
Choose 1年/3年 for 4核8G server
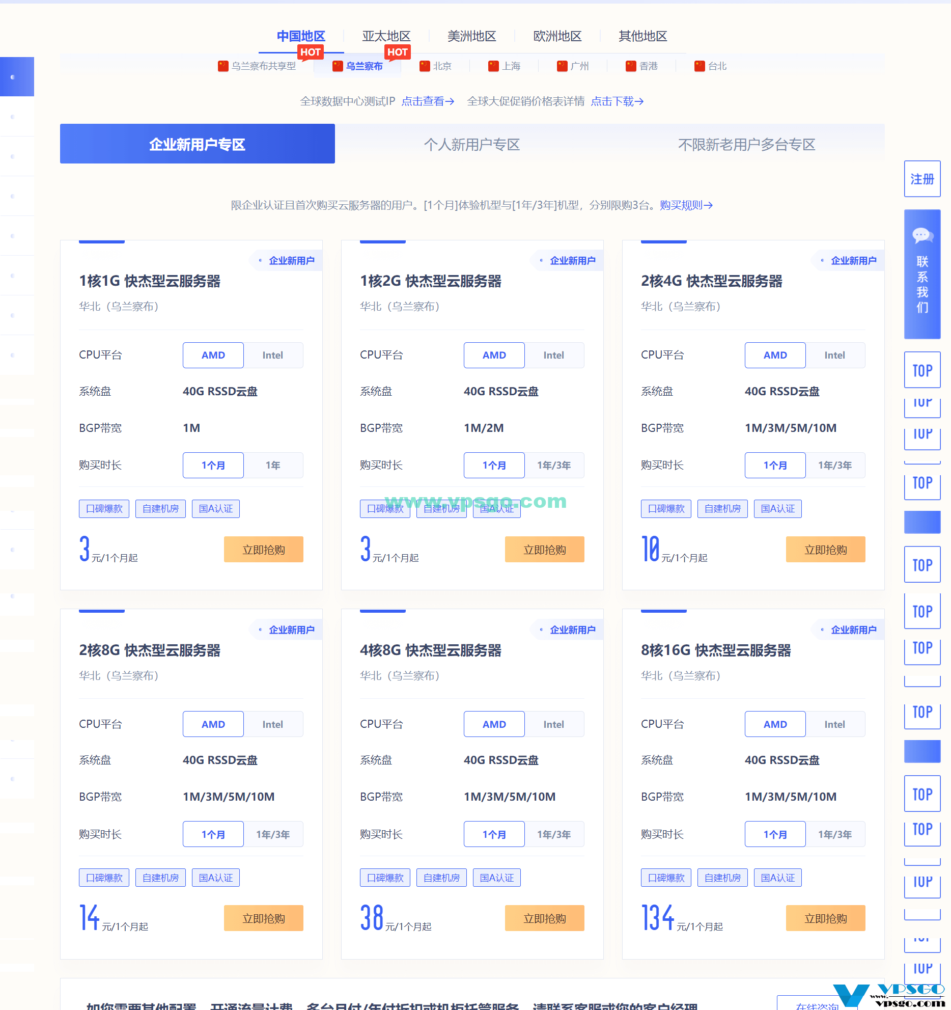click(x=554, y=834)
